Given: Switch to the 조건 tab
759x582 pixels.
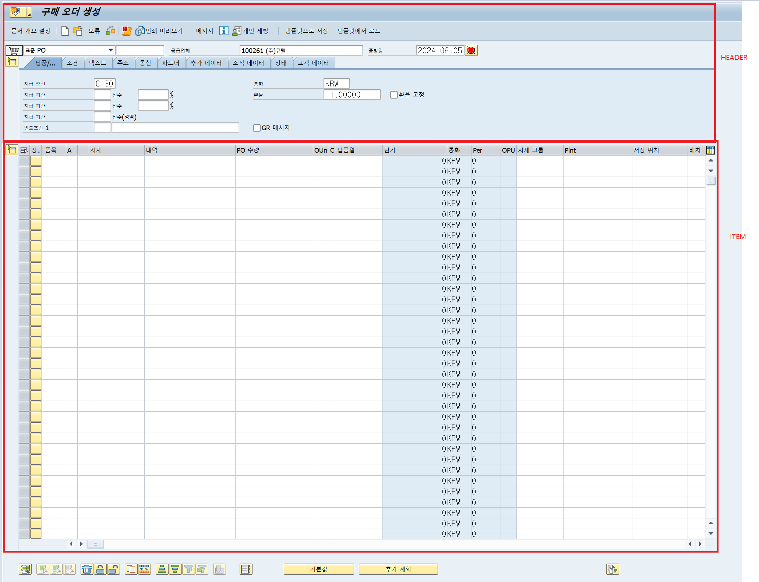Looking at the screenshot, I should [x=72, y=63].
